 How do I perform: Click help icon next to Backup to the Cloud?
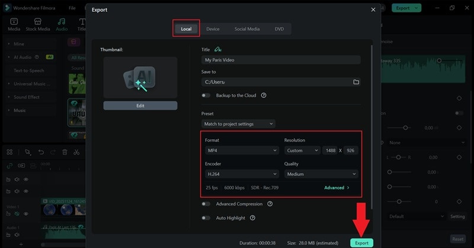(264, 95)
